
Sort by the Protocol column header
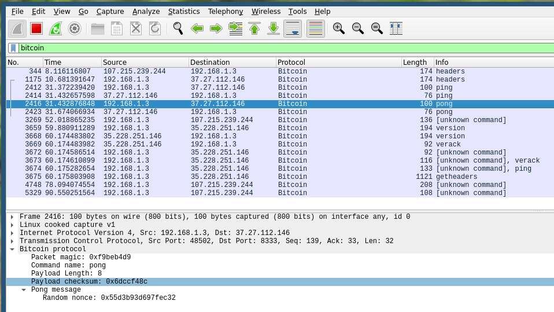tap(338, 63)
